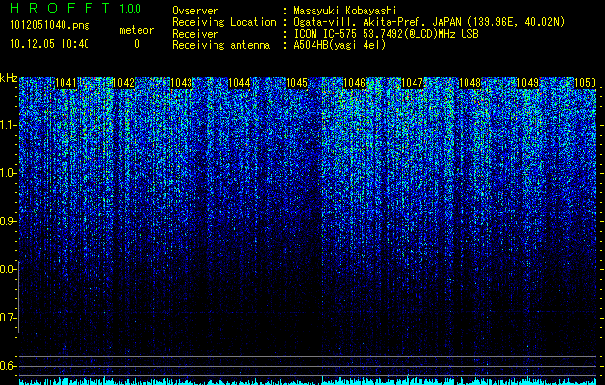Click the date stamp 10.12.05 10:40

tap(49, 44)
